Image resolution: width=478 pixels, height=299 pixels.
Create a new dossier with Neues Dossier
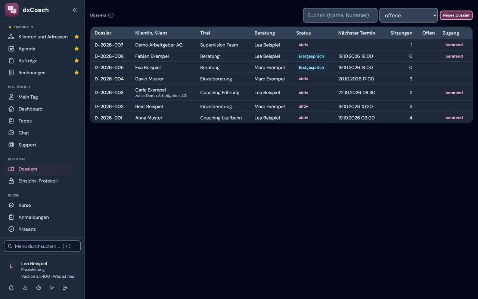pos(456,15)
